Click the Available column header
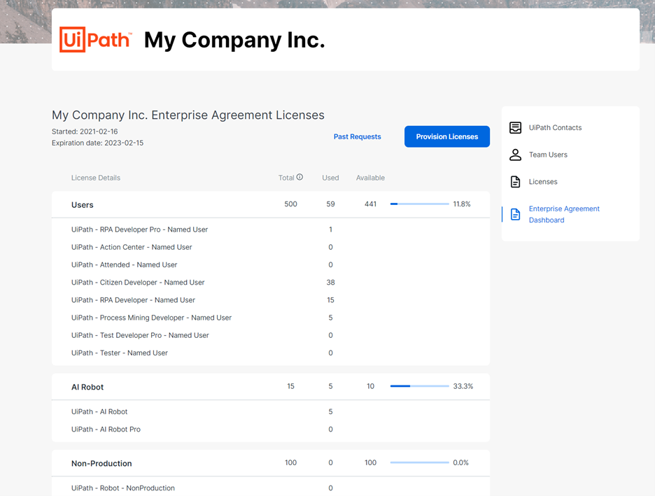 (x=370, y=178)
